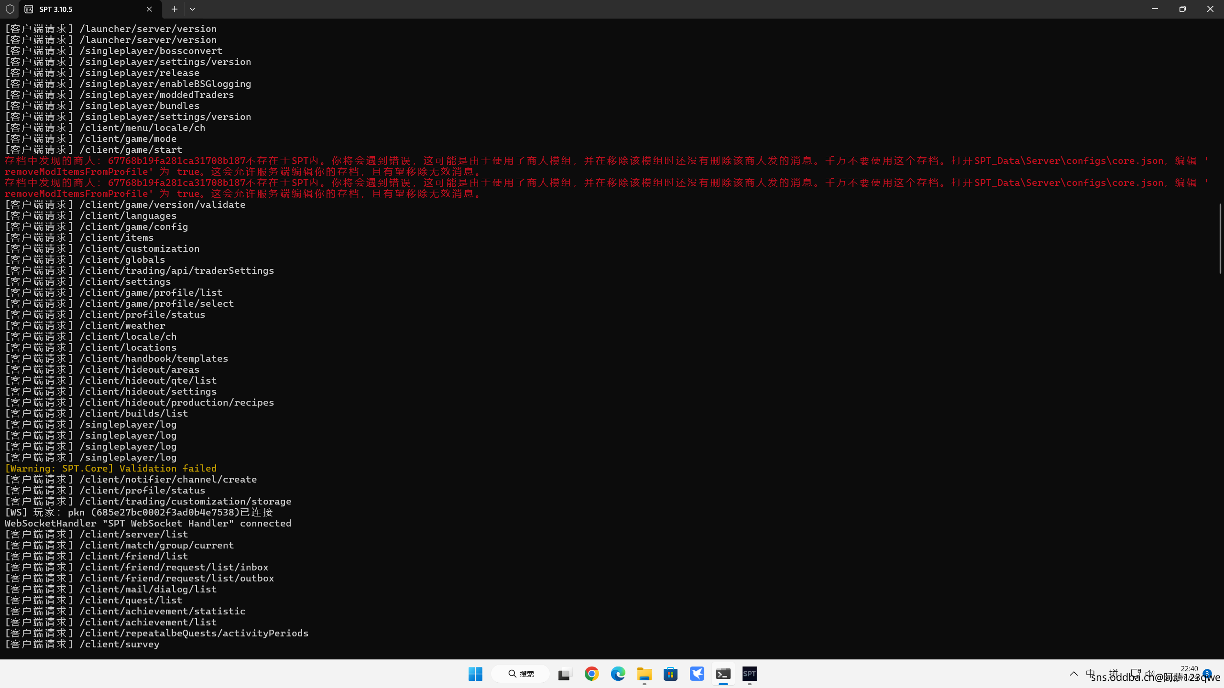Click the '/client/friend/request/list/inbox' line
1224x688 pixels.
[137, 567]
